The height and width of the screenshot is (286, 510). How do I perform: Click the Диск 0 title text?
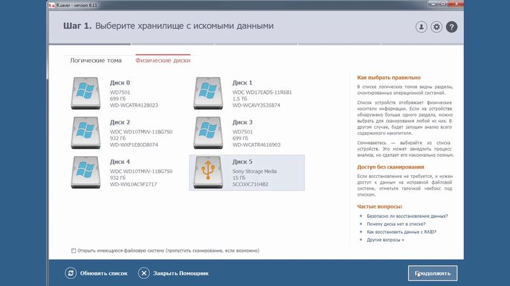120,83
